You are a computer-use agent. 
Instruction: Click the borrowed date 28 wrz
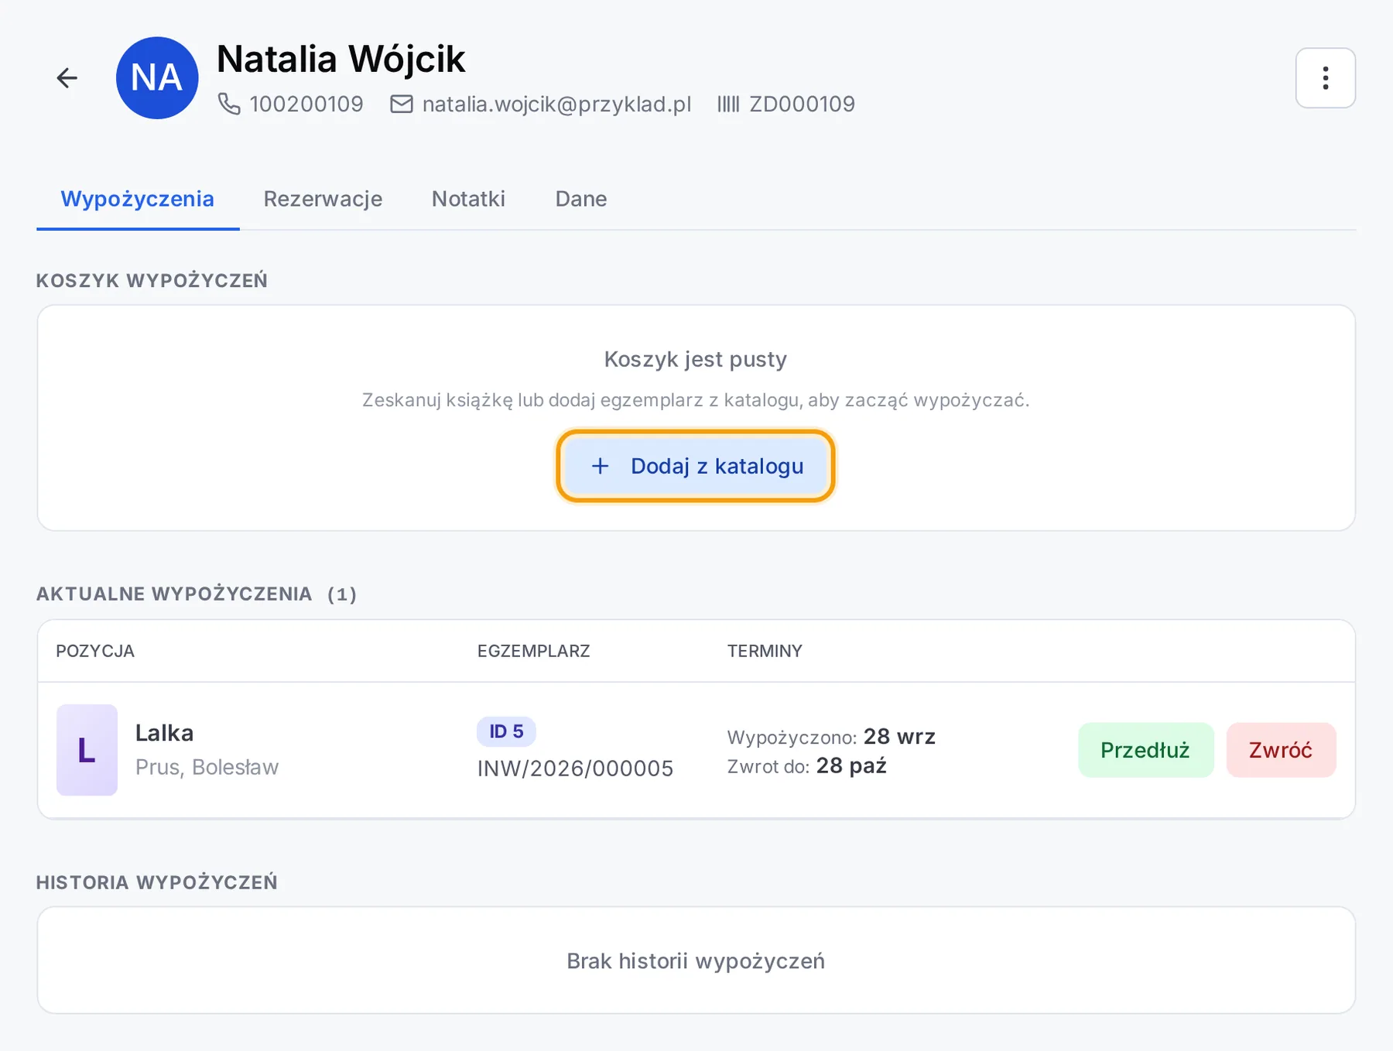pos(899,736)
